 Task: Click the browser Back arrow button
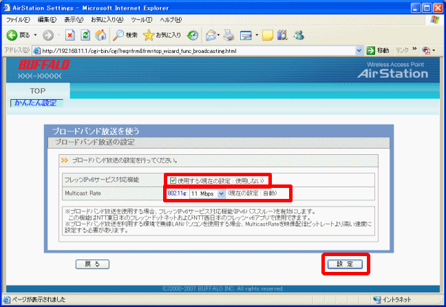click(12, 34)
